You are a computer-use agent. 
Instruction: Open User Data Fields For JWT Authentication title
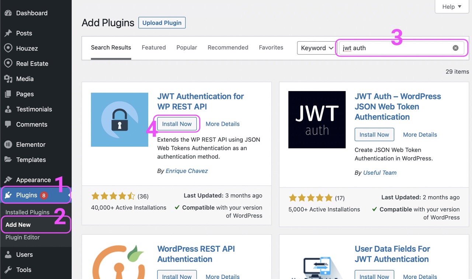click(x=392, y=254)
